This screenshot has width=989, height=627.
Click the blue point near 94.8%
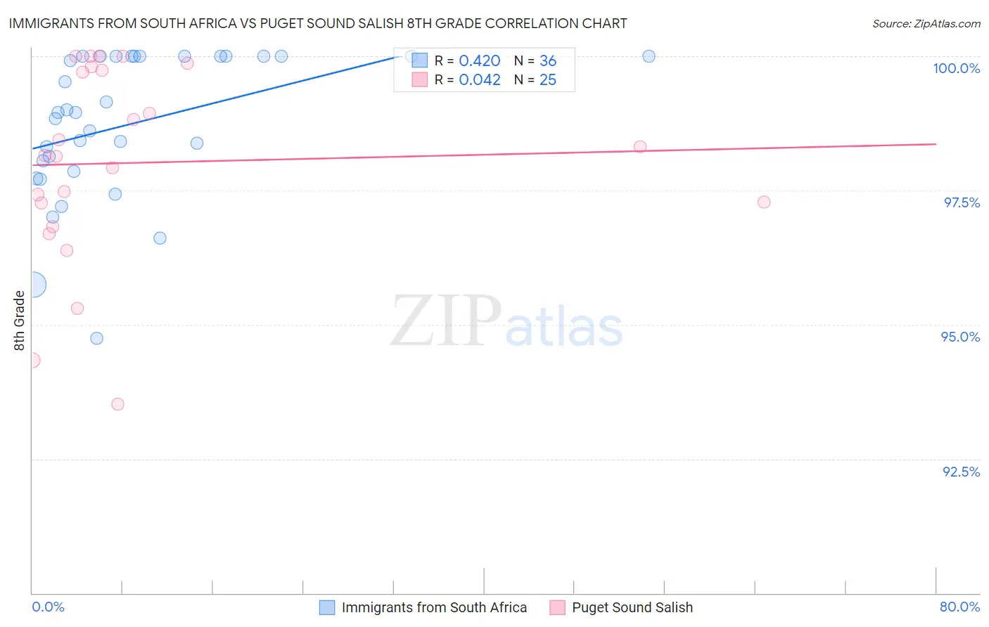(x=97, y=338)
